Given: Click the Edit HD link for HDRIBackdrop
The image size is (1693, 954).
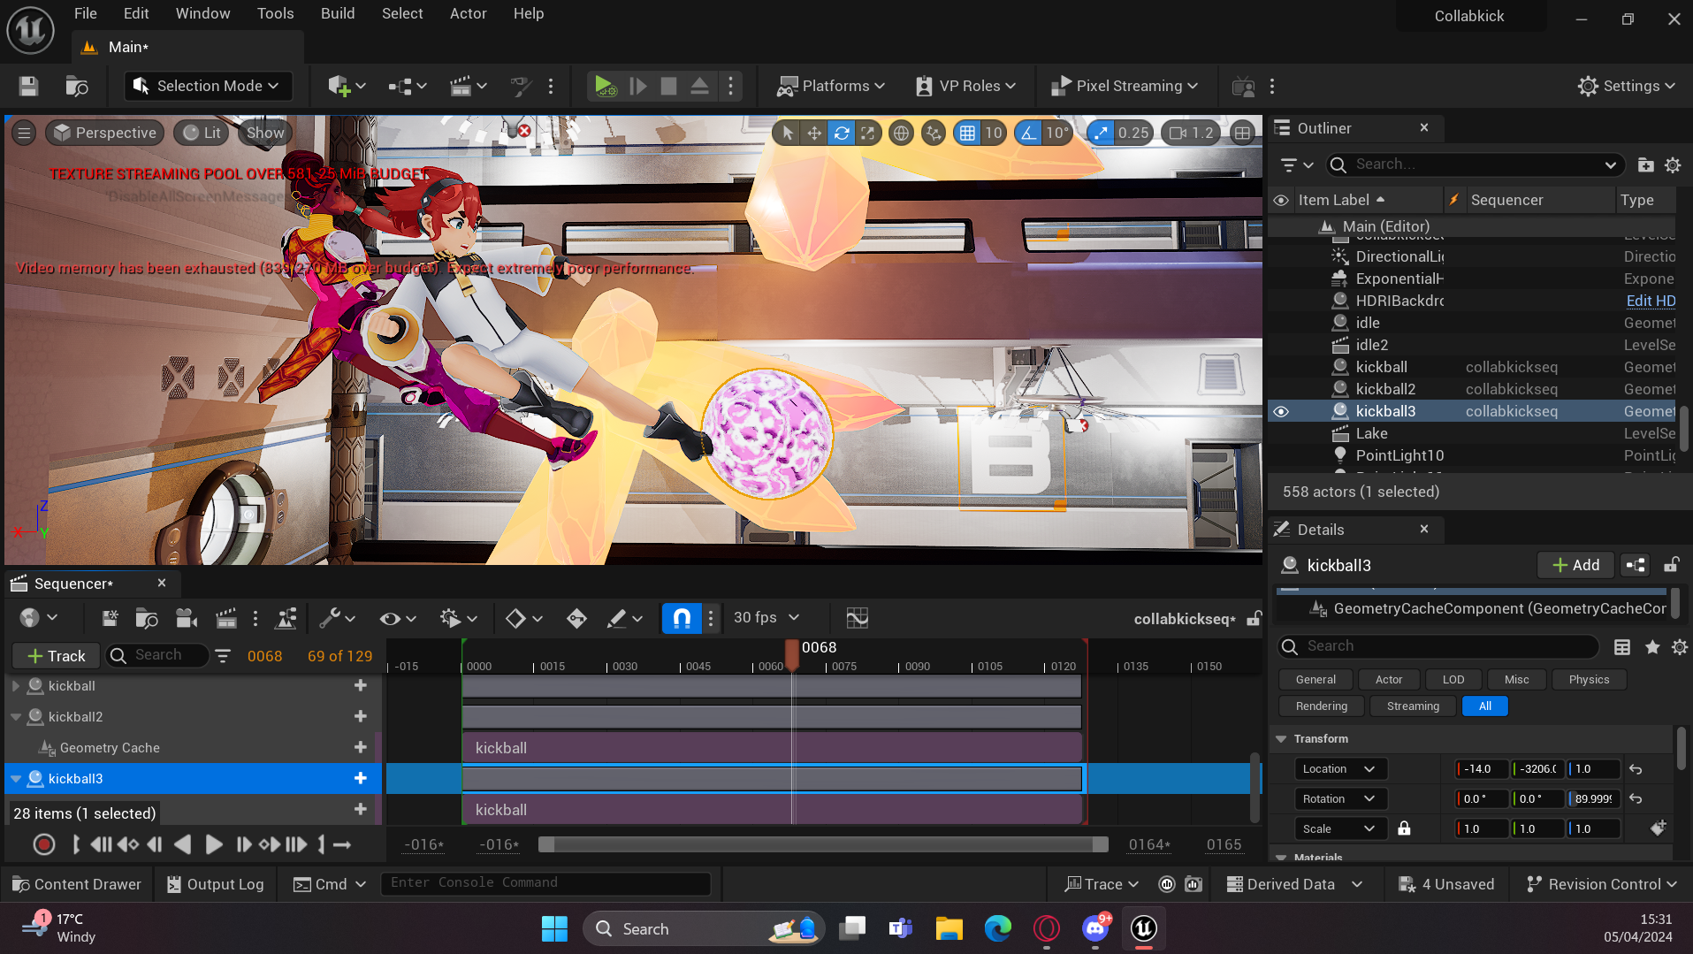Looking at the screenshot, I should [1651, 301].
